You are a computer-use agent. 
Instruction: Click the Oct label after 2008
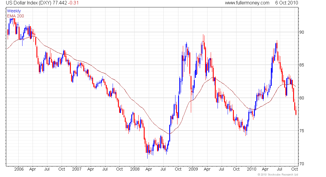[178, 169]
